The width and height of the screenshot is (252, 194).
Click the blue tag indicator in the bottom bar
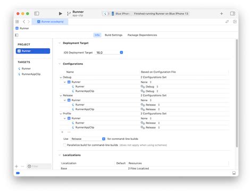(x=18, y=173)
